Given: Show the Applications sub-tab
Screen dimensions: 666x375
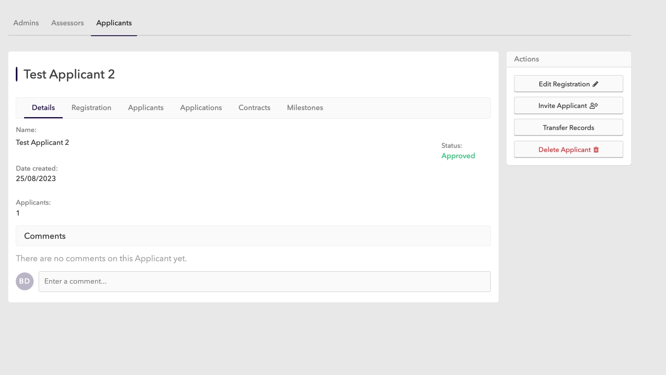Looking at the screenshot, I should [201, 108].
